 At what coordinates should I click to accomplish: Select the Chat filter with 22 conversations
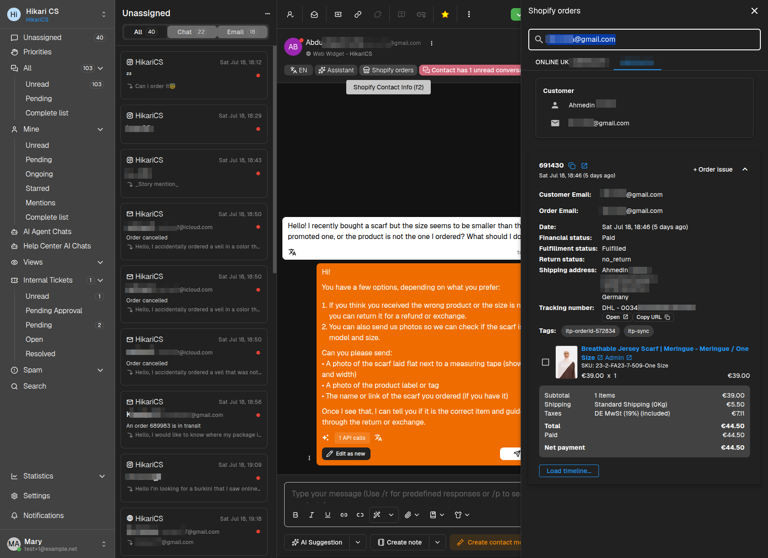pos(192,32)
